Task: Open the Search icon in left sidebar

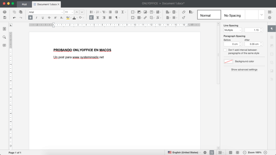Action: (4, 37)
